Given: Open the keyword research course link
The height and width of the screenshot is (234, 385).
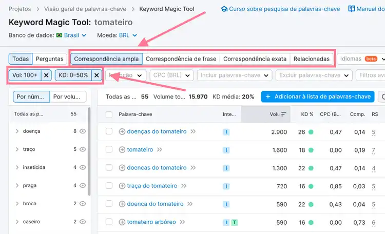Looking at the screenshot, I should 281,9.
